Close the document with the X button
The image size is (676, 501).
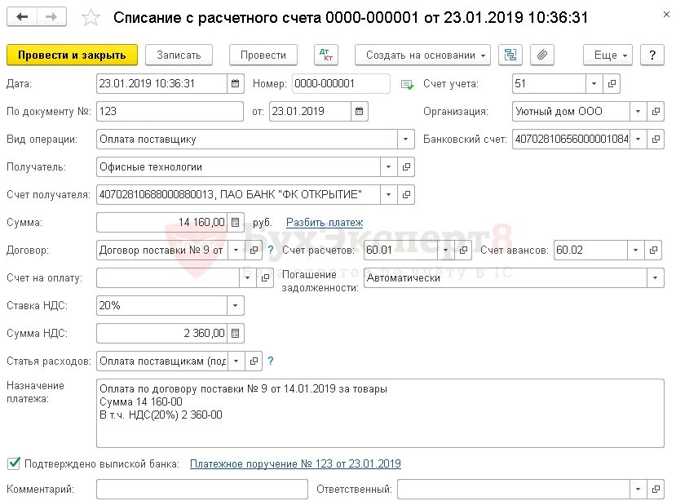[666, 14]
